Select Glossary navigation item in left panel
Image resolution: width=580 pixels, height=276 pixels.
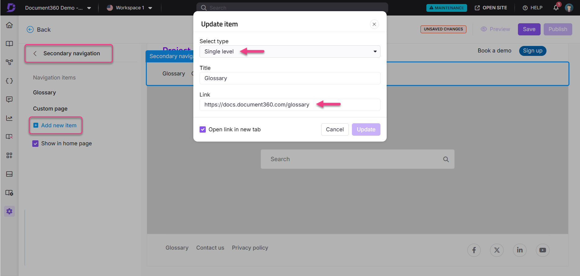44,93
